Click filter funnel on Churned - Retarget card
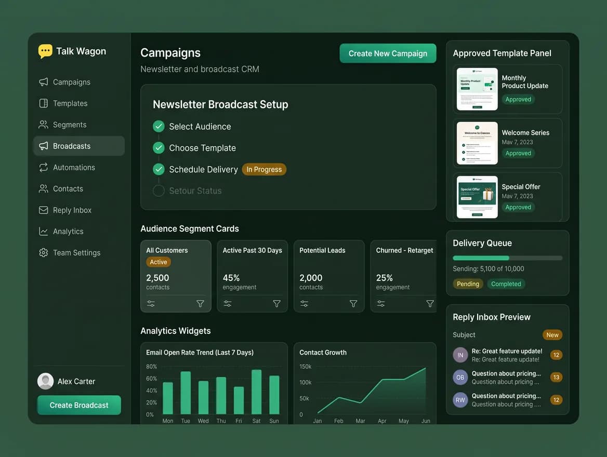Viewport: 607px width, 457px height. (430, 304)
